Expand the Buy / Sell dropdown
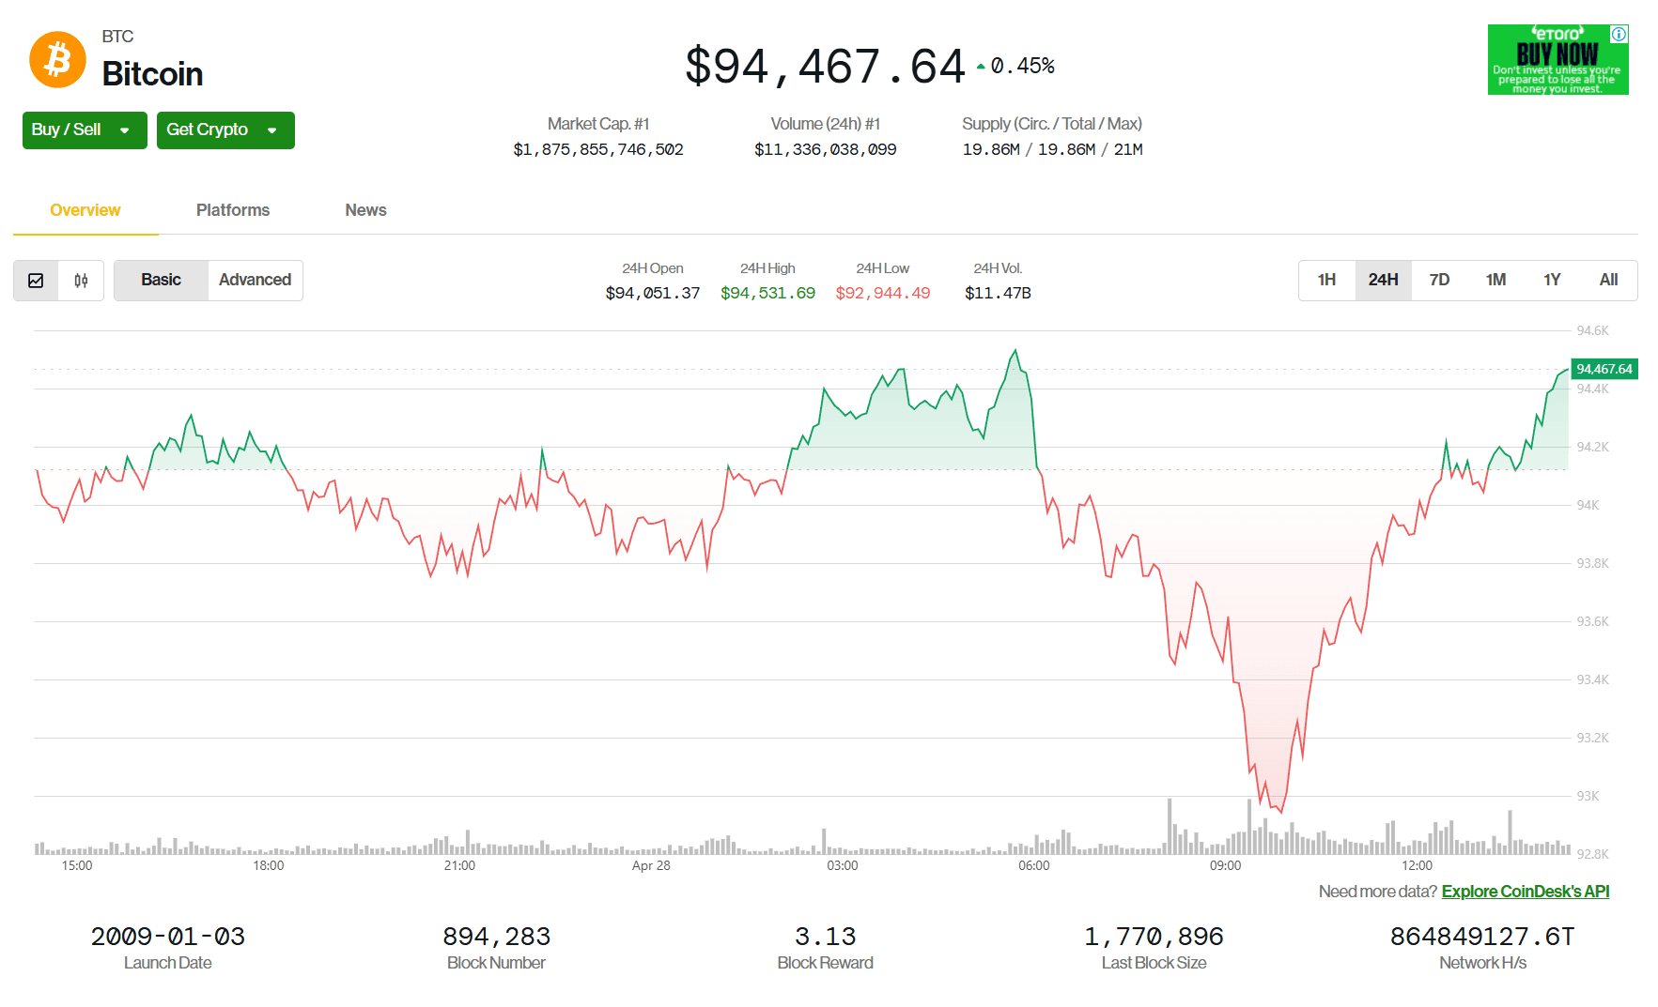 pos(85,130)
